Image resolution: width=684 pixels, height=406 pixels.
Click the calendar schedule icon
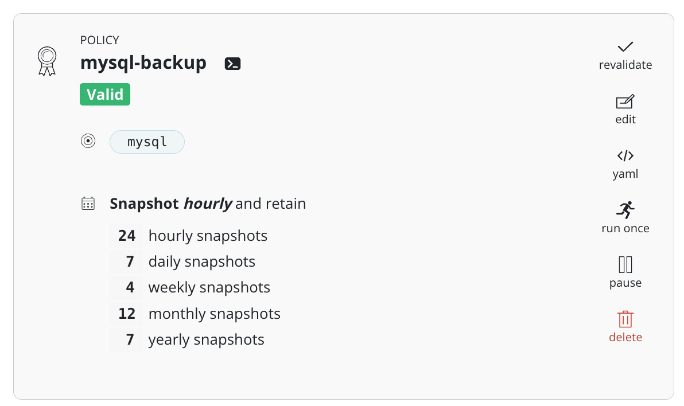coord(88,204)
